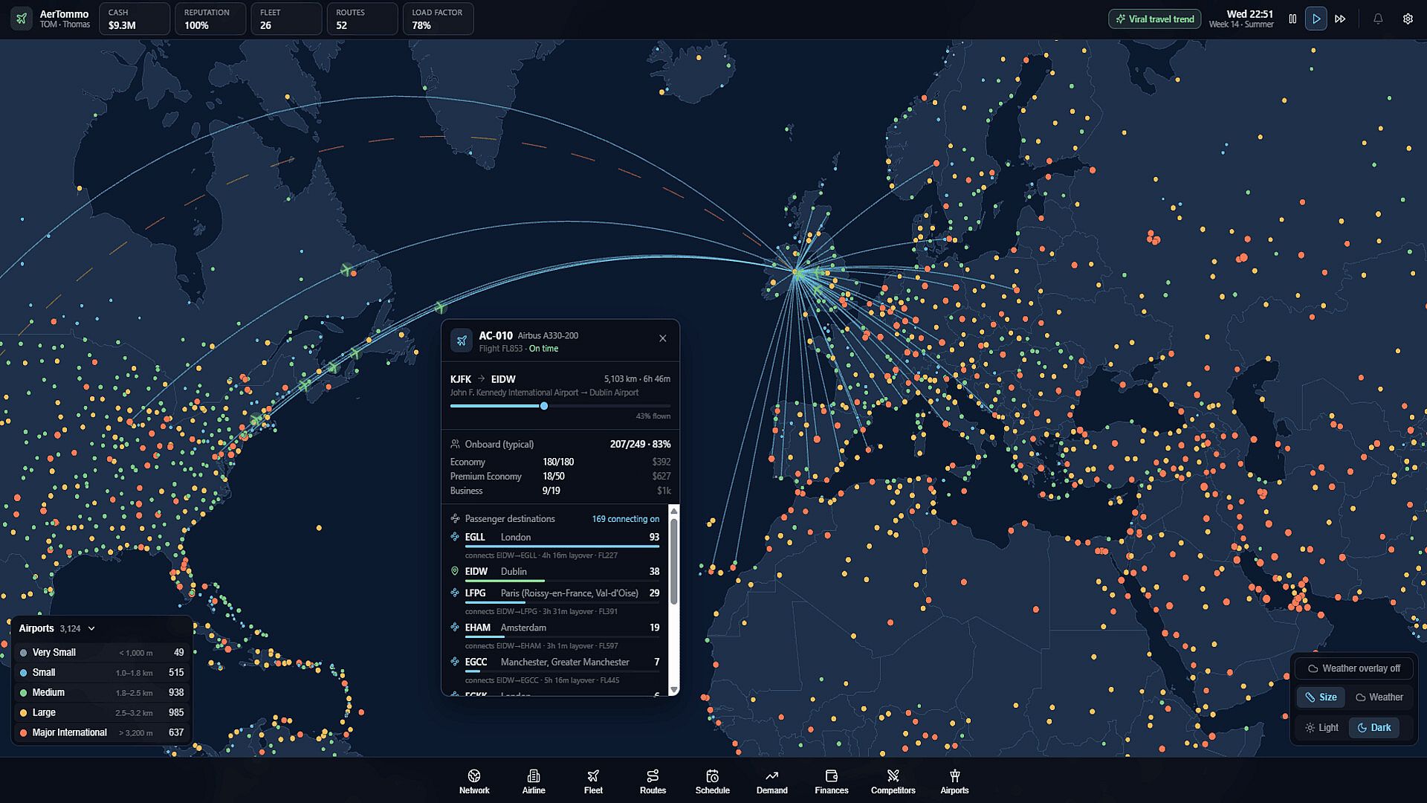Open the Network view
This screenshot has width=1427, height=803.
coord(474,781)
